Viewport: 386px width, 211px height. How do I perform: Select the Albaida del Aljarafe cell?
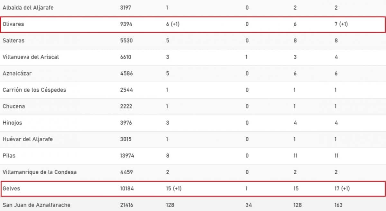[28, 8]
